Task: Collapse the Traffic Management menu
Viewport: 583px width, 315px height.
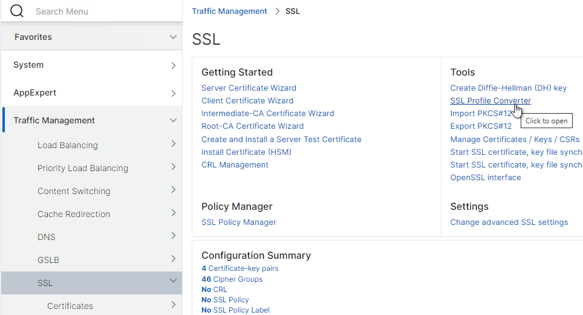Action: click(173, 120)
